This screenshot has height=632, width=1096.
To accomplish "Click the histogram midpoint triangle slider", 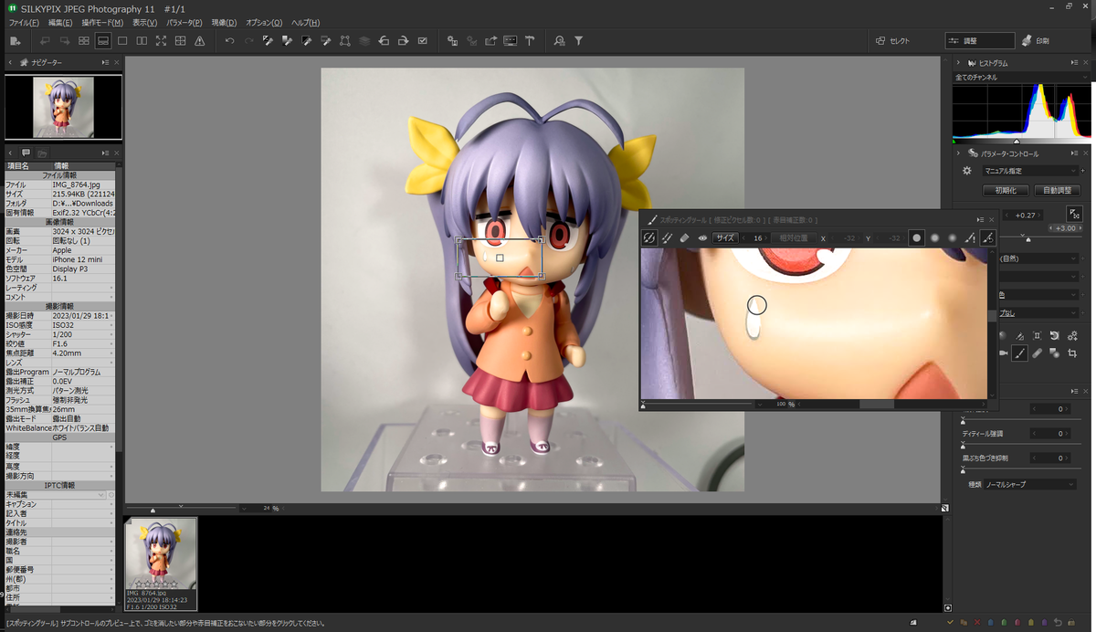I will 1017,142.
